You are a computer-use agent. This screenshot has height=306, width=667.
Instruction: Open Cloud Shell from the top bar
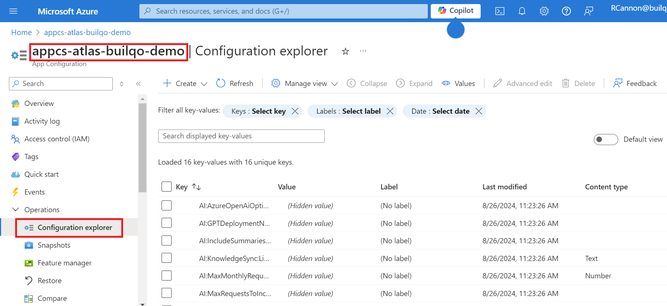(x=500, y=11)
